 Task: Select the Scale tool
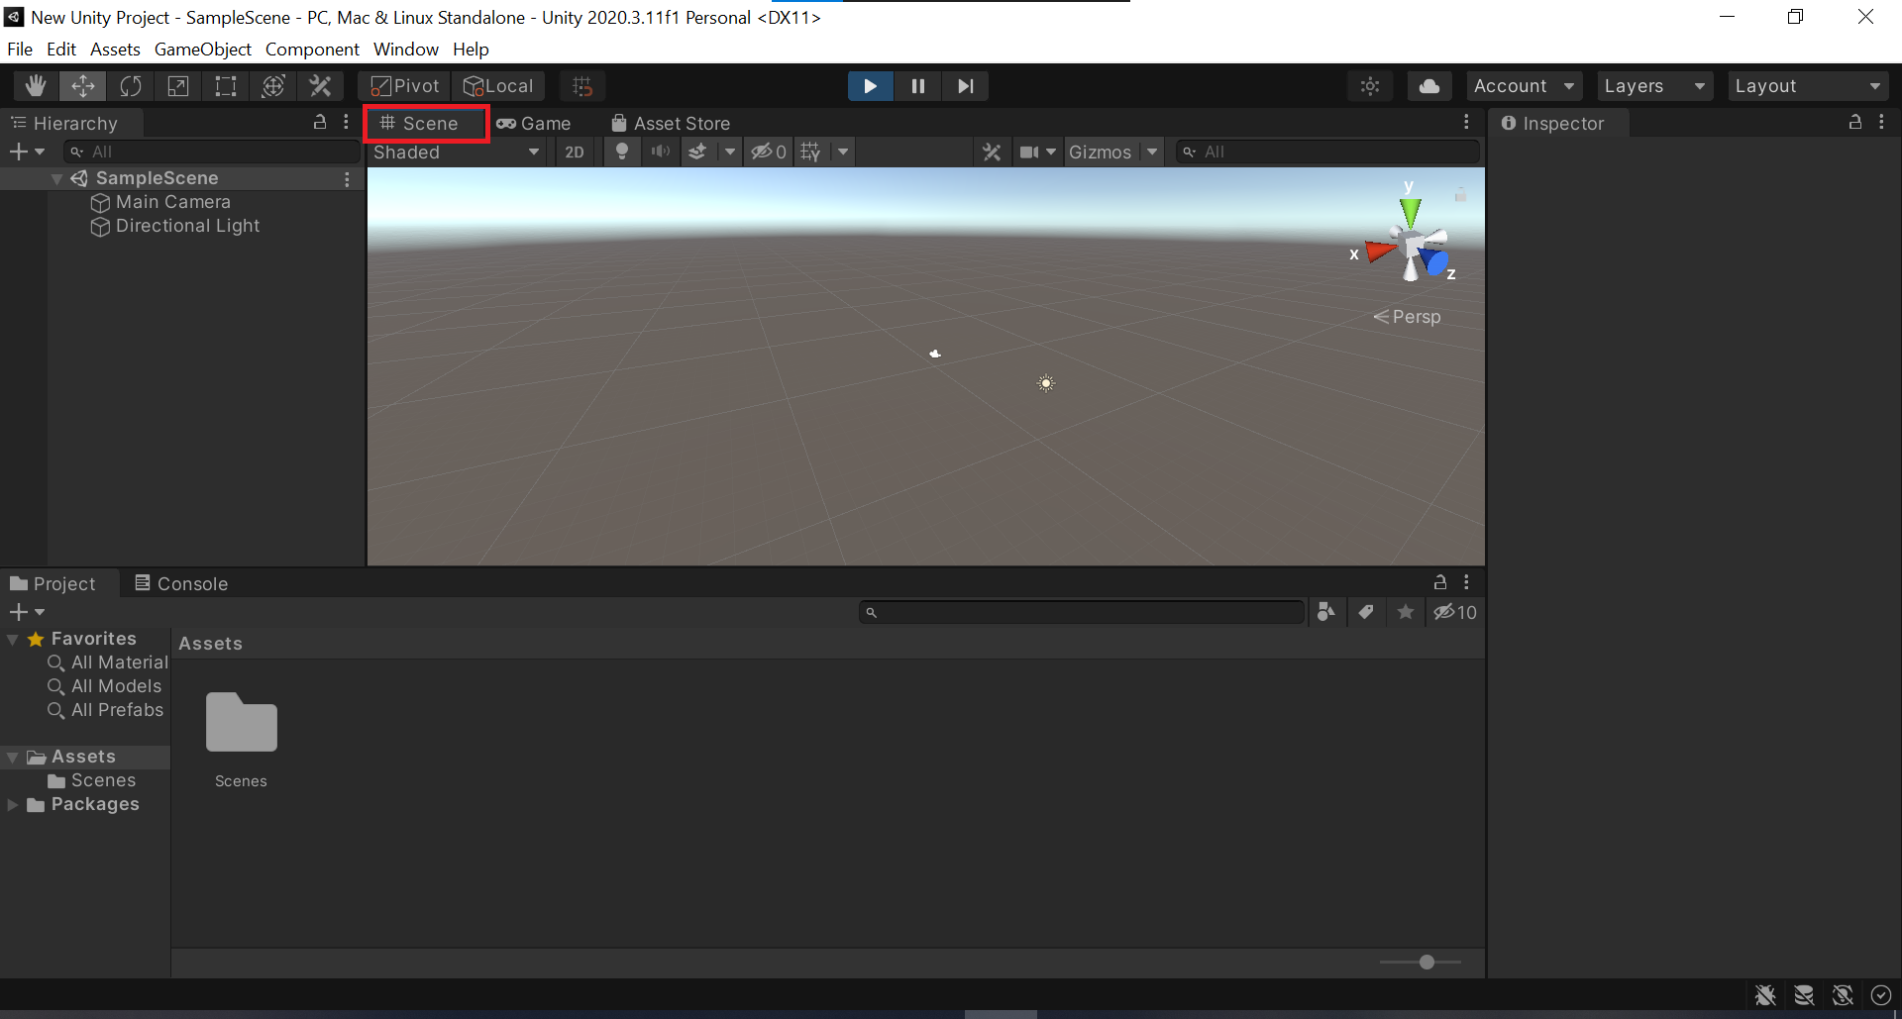coord(178,86)
